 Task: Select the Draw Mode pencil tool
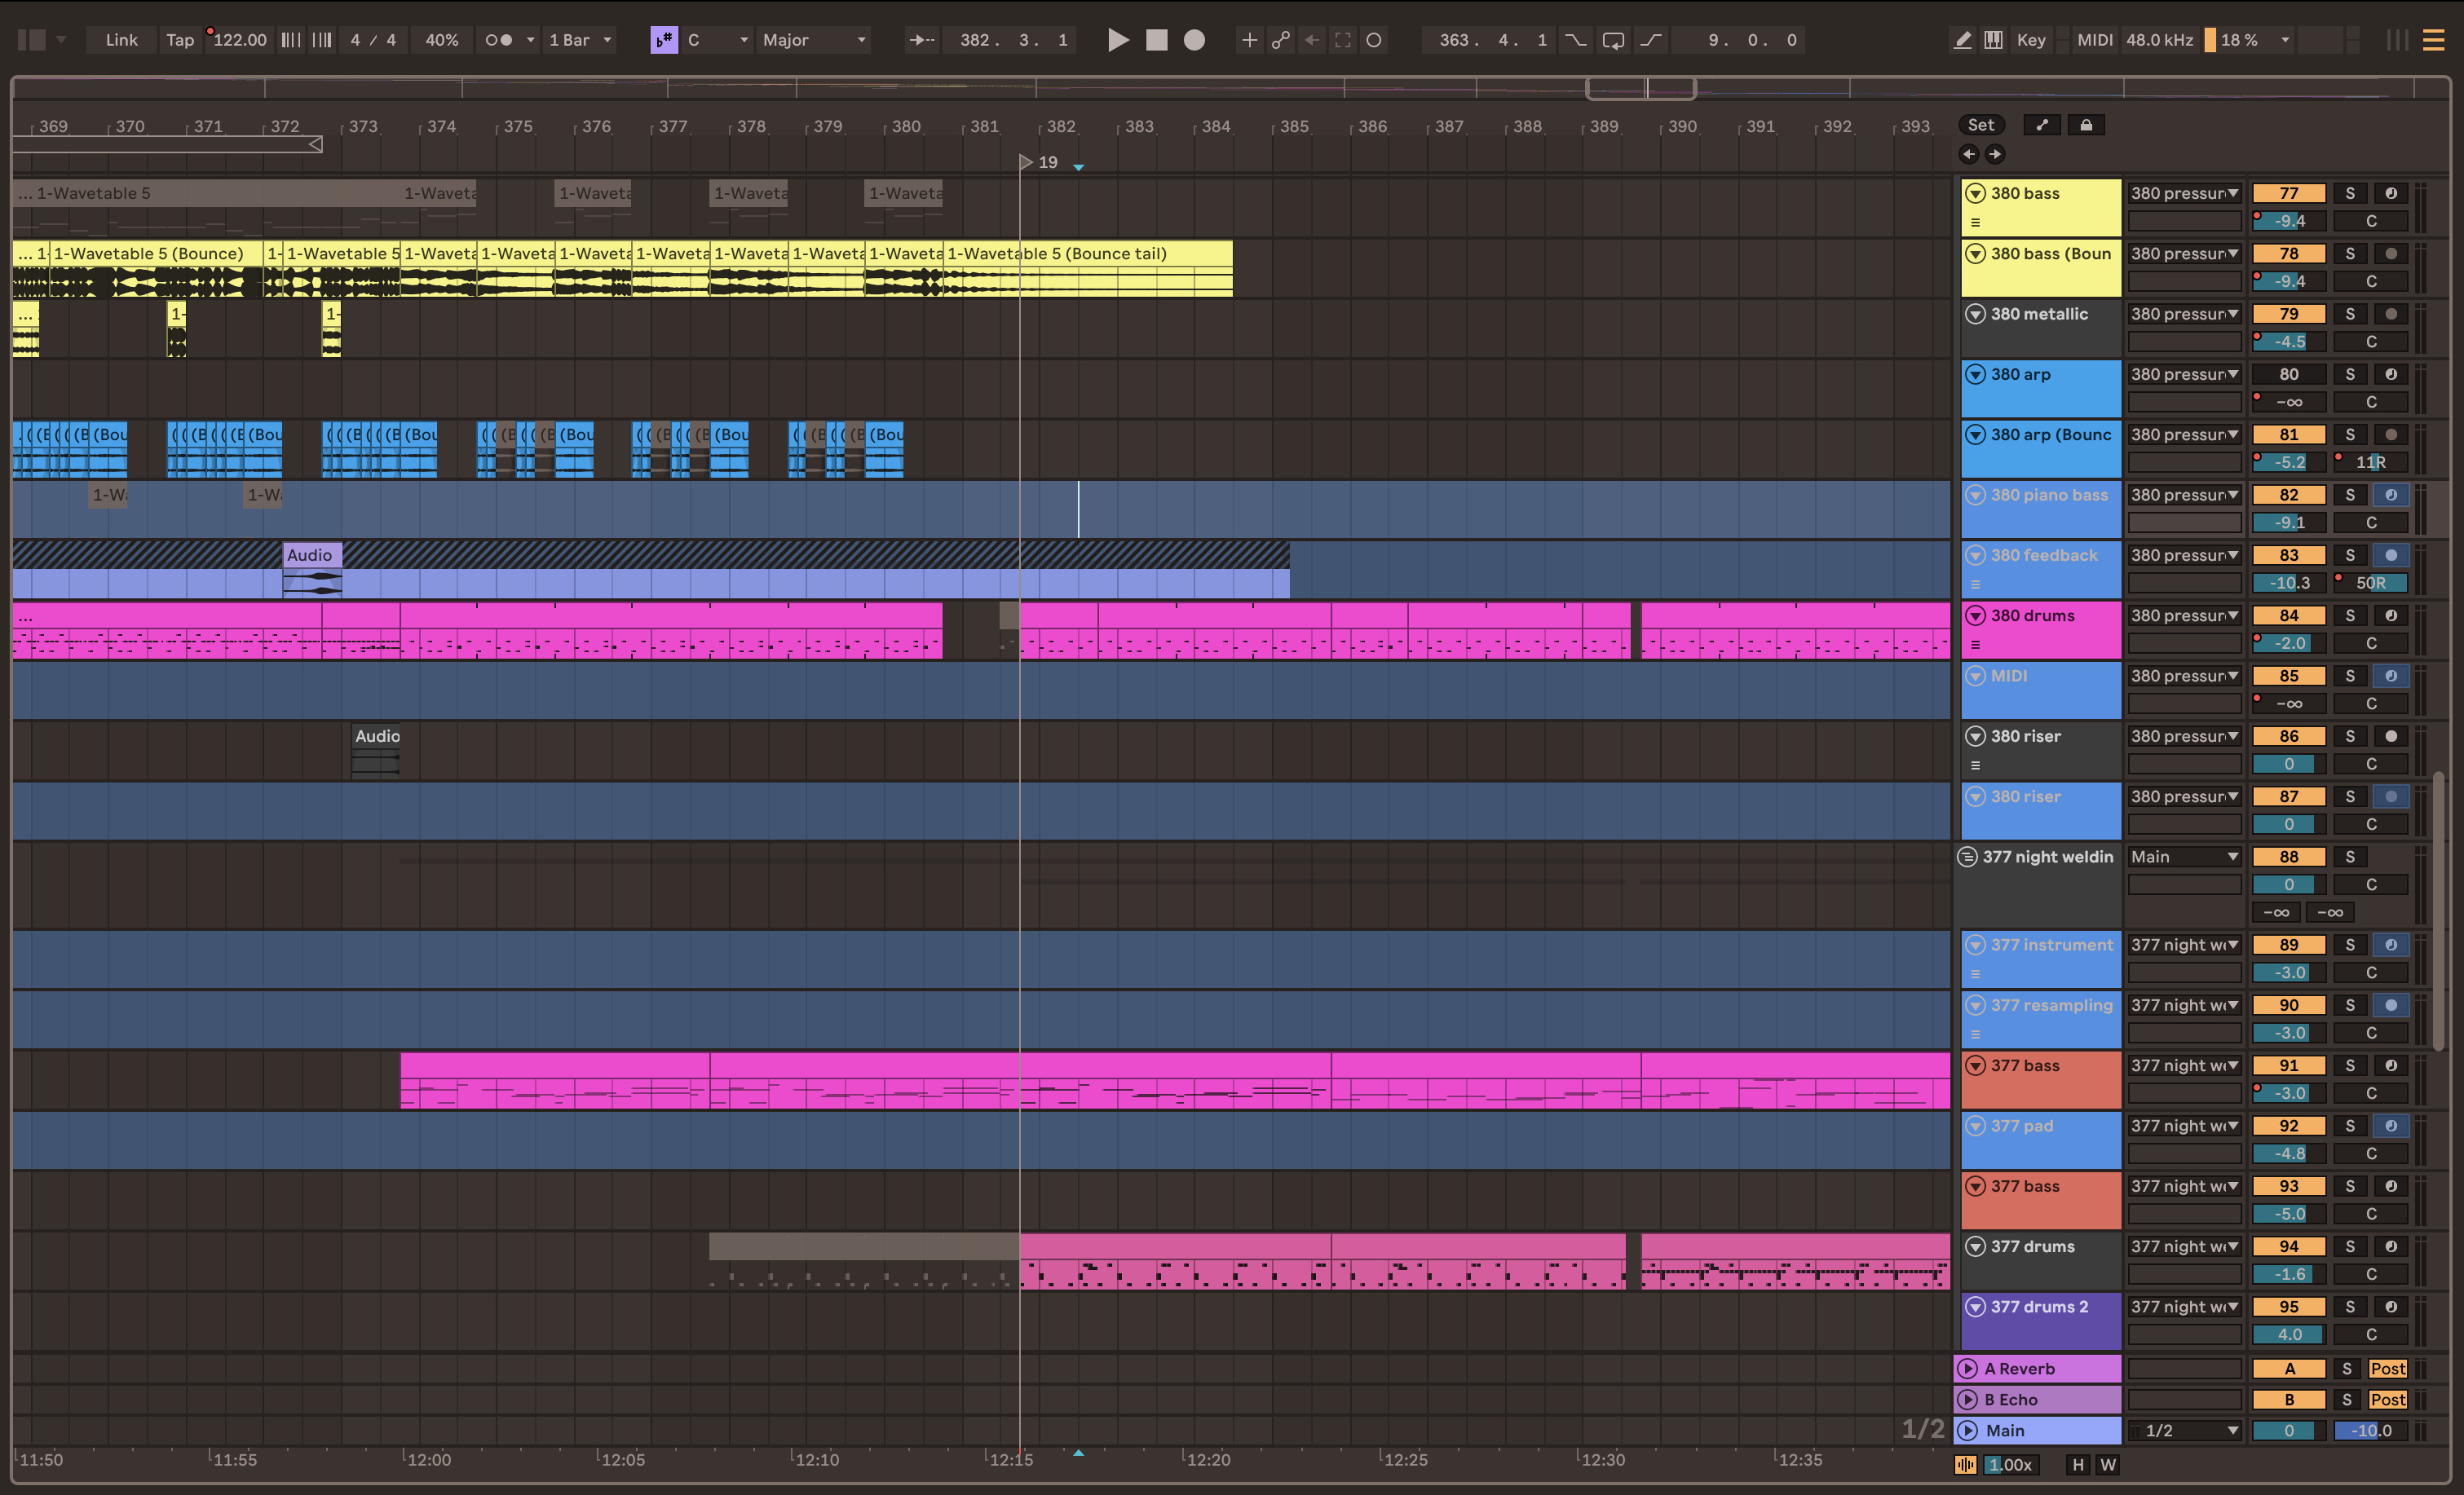coord(1962,40)
